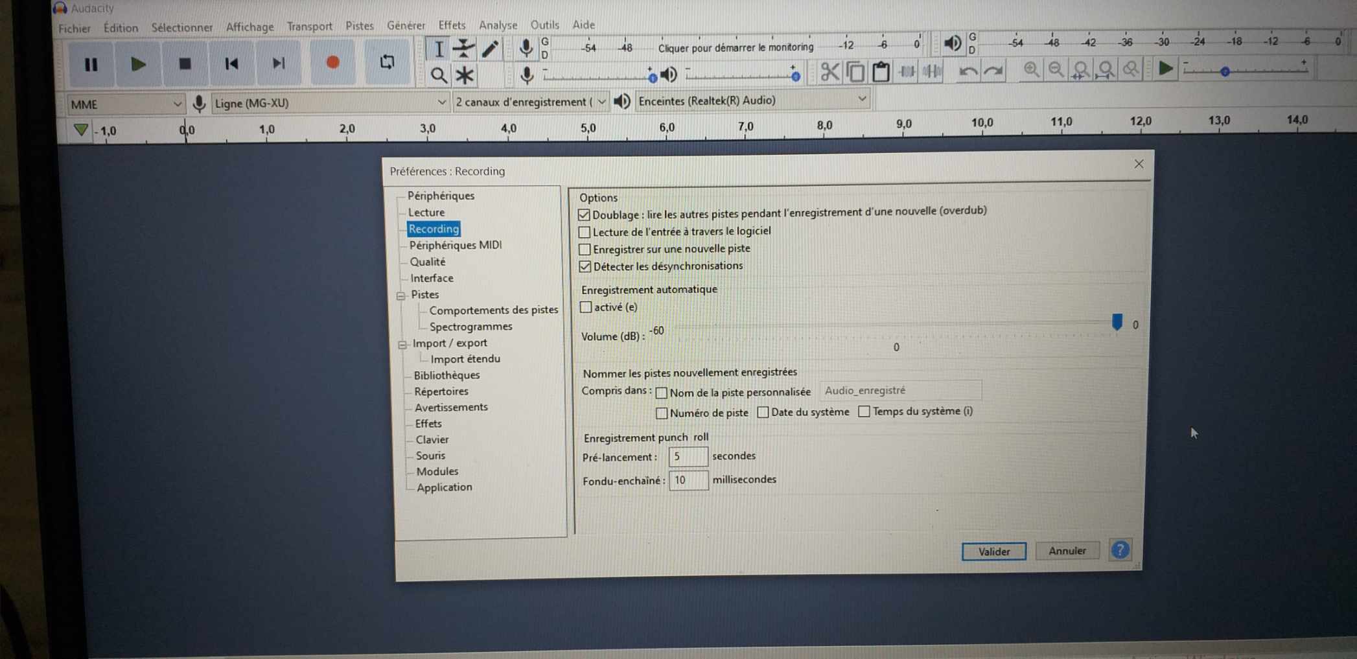Open the Effets menu
The height and width of the screenshot is (659, 1357).
[x=452, y=25]
